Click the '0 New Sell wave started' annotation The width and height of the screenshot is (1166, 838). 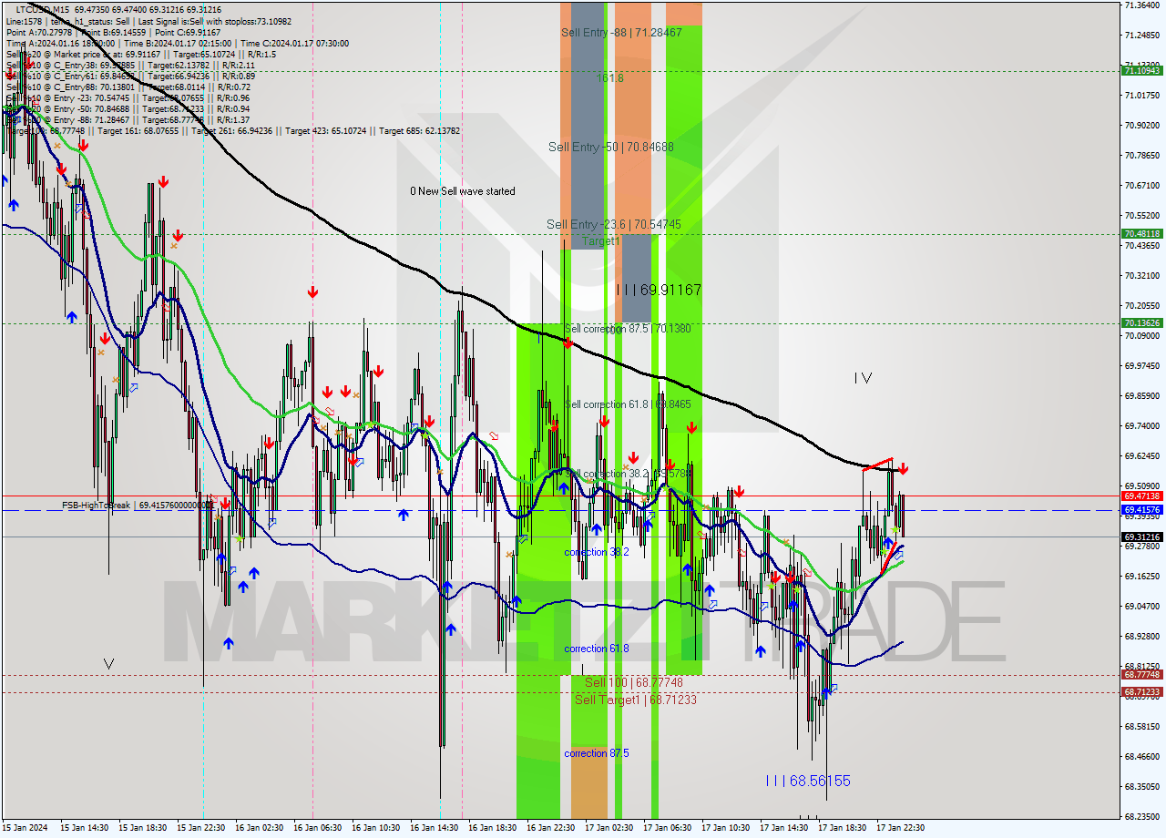[463, 191]
